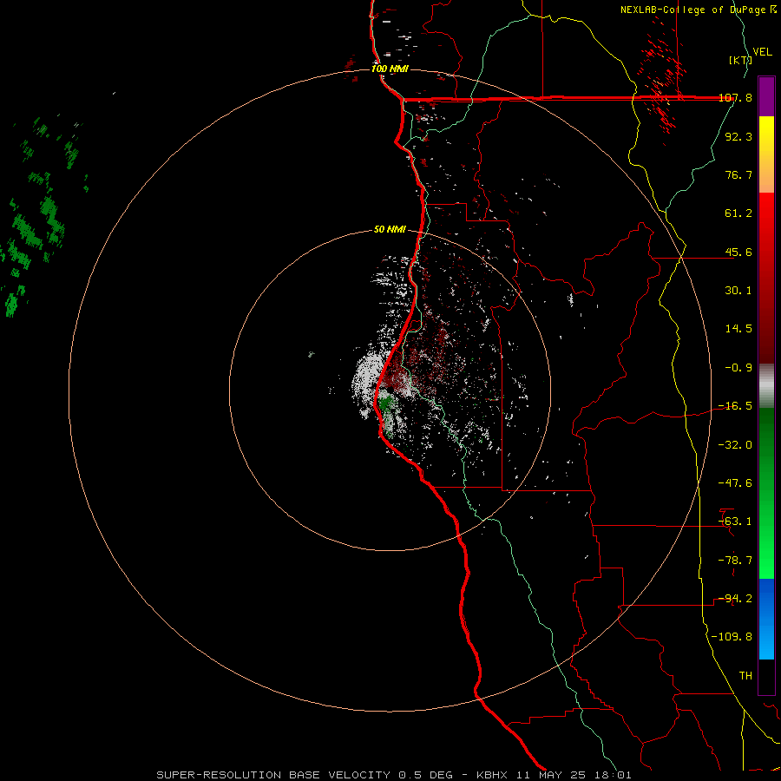Click the -63.1 legend value
The width and height of the screenshot is (781, 781).
click(x=735, y=522)
